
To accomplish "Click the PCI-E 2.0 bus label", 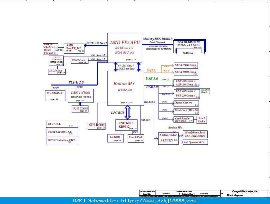I will [x=76, y=82].
